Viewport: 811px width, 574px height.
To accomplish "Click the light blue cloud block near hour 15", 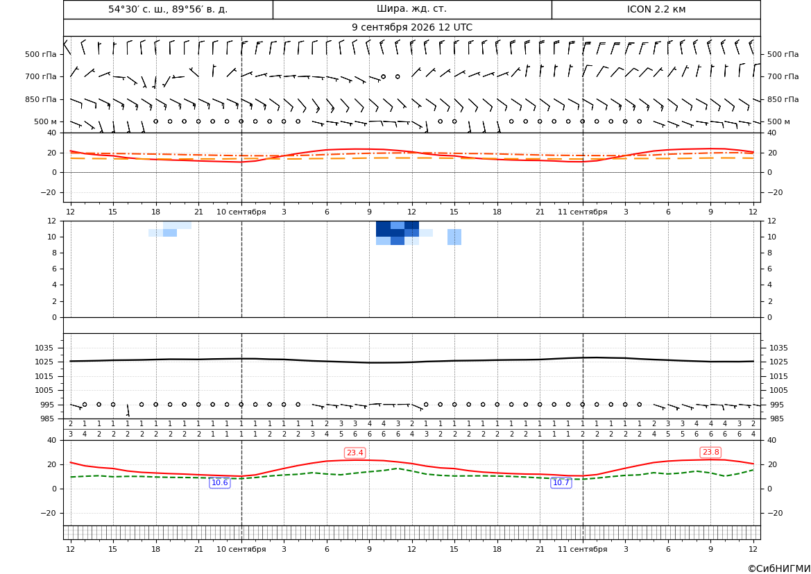I will [x=454, y=237].
